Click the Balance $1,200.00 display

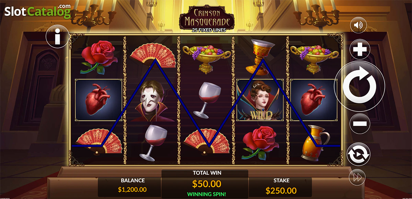coord(133,186)
